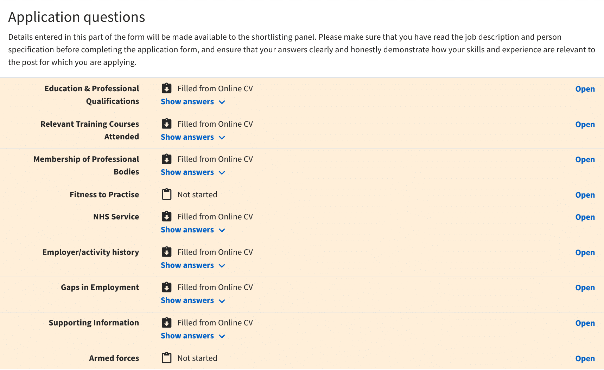604x370 pixels.
Task: Click the clipboard icon for Gaps in Employment
Action: tap(166, 287)
